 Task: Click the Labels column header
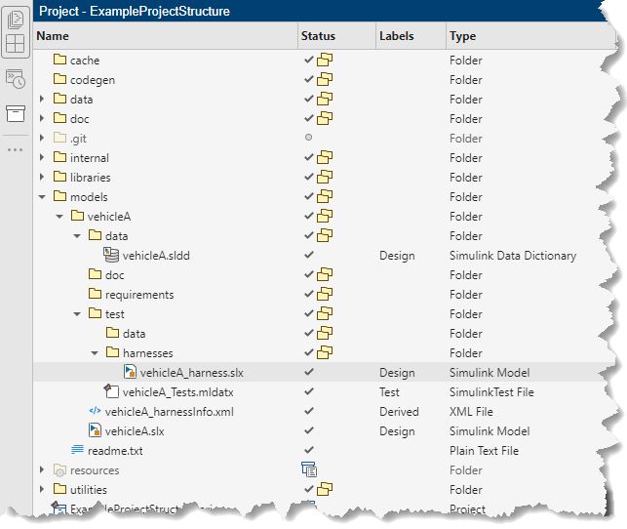tap(396, 36)
